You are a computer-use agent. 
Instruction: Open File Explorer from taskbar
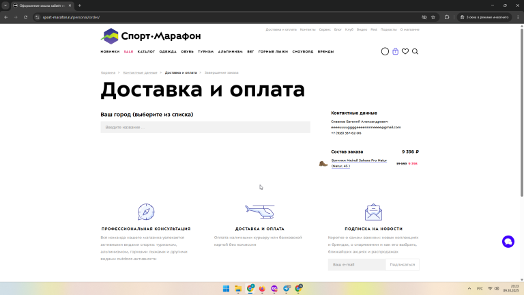pyautogui.click(x=238, y=288)
